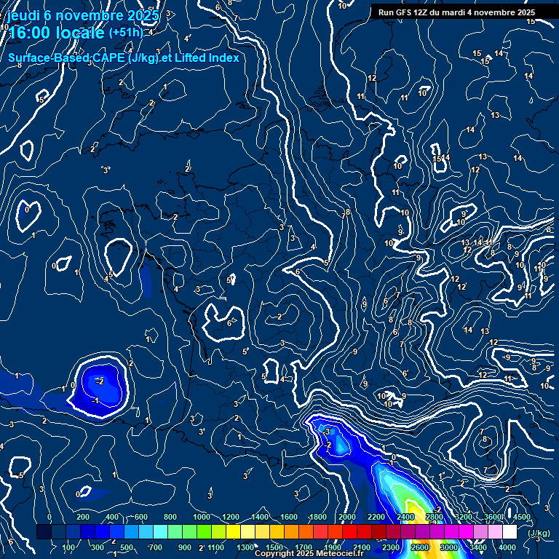Click the 1800 legend value

318,517
